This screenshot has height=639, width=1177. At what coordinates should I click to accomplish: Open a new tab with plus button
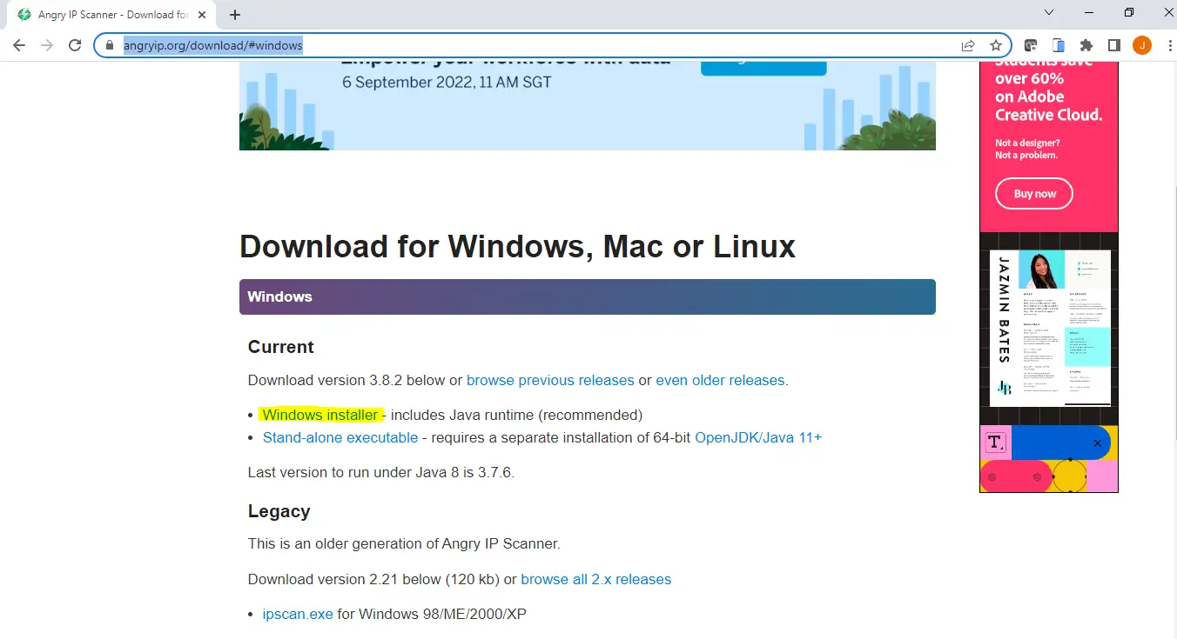[x=235, y=15]
